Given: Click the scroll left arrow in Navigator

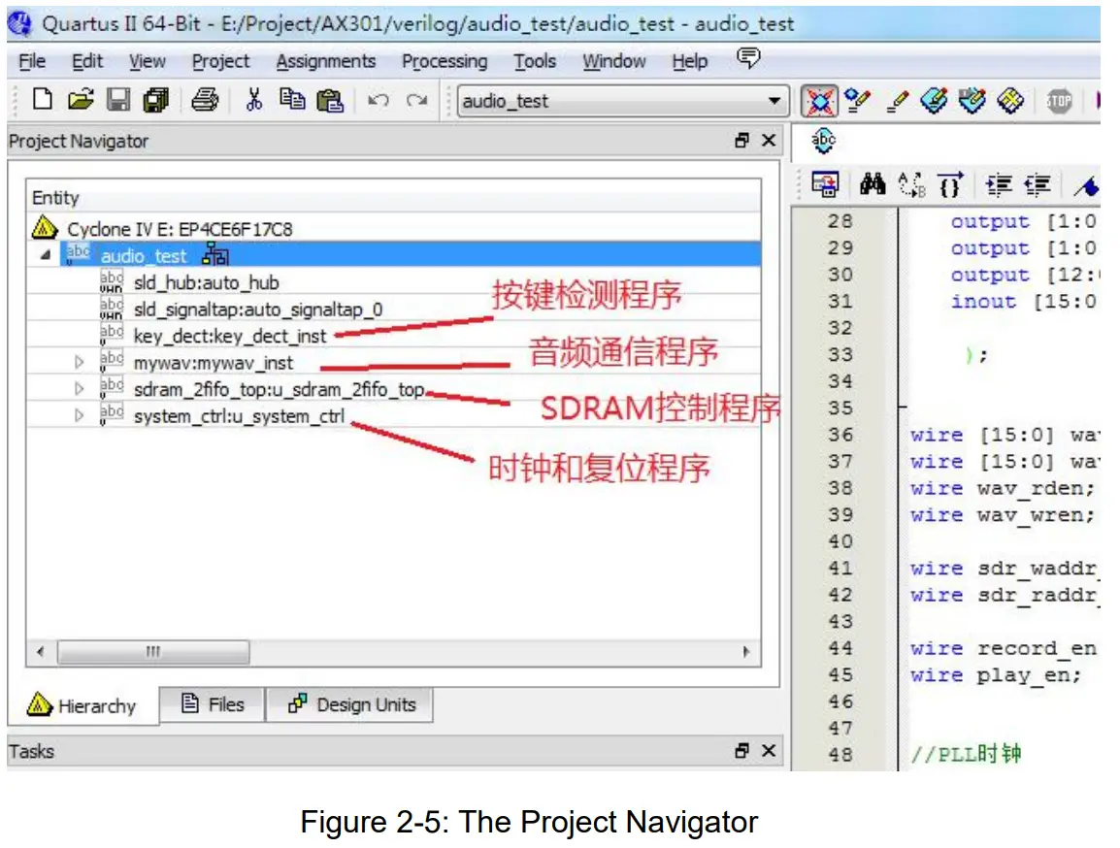Looking at the screenshot, I should point(40,652).
